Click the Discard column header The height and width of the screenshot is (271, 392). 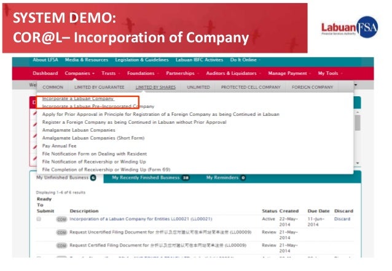click(343, 211)
